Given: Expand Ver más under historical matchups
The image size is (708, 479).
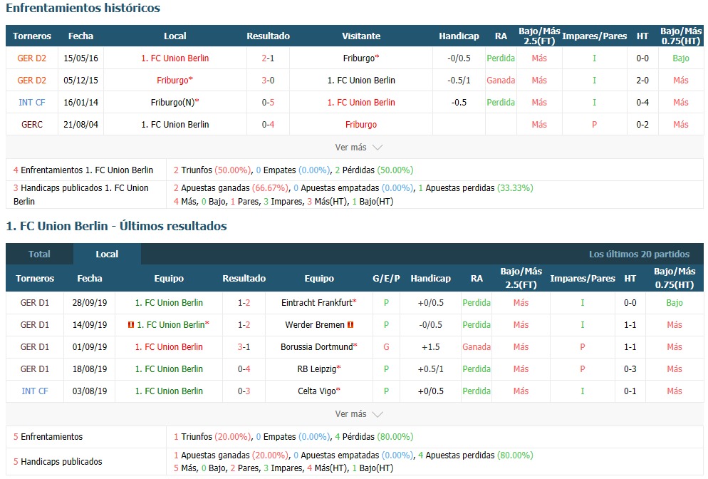Looking at the screenshot, I should point(358,148).
